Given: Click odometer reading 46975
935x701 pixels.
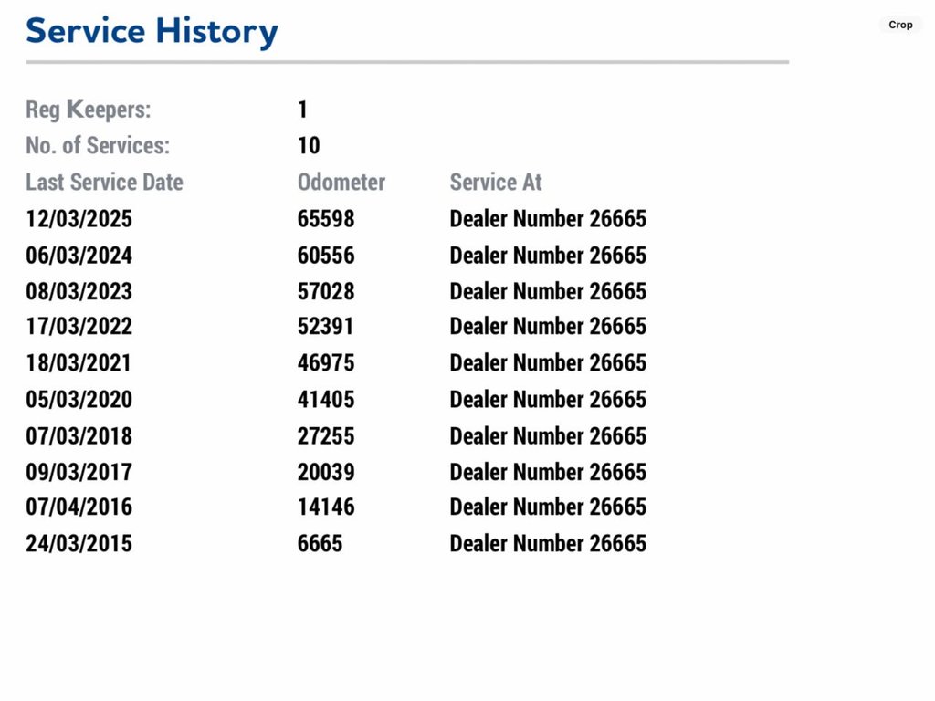Looking at the screenshot, I should [x=326, y=363].
